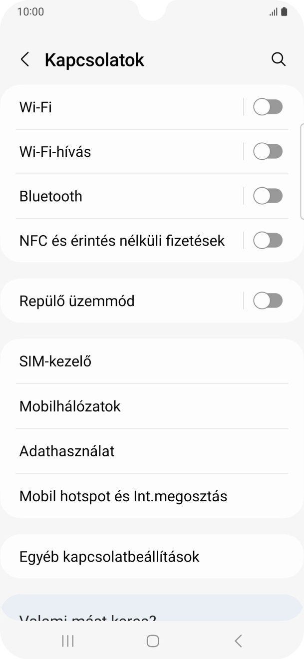Enable the Wi-Fi toggle
Image resolution: width=304 pixels, height=659 pixels.
click(x=268, y=106)
